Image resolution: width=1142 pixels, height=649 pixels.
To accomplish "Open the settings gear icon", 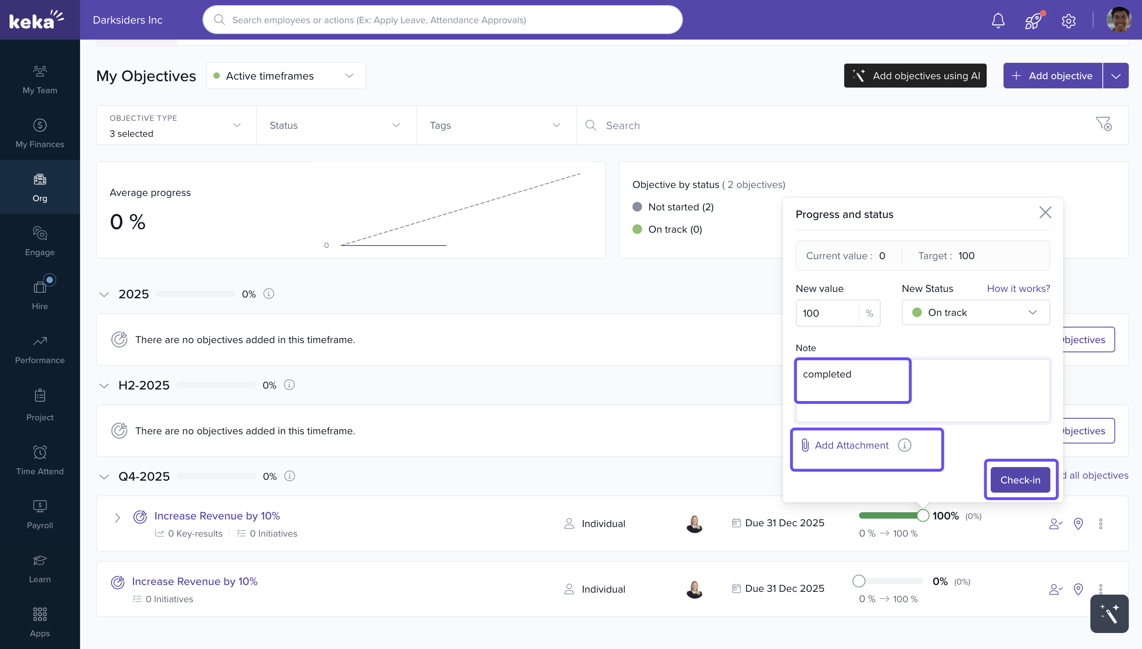I will click(x=1068, y=20).
